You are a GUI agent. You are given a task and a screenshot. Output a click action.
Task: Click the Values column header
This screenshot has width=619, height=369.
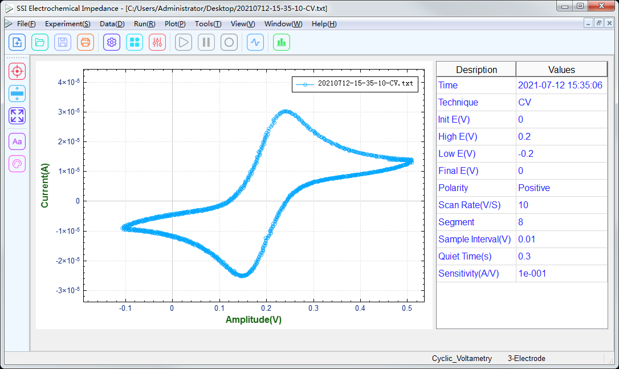(x=561, y=70)
